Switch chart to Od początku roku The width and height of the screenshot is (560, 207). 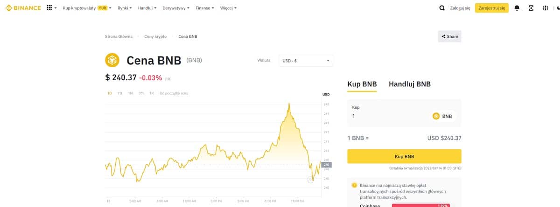tap(174, 93)
